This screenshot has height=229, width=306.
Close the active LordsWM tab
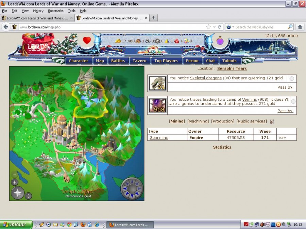click(x=146, y=18)
